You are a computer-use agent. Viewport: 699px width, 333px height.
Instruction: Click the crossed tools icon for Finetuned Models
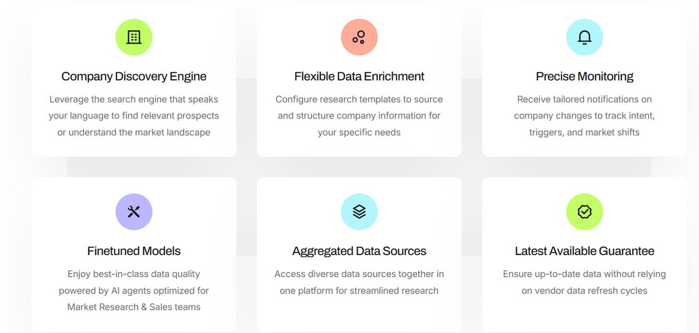click(134, 212)
